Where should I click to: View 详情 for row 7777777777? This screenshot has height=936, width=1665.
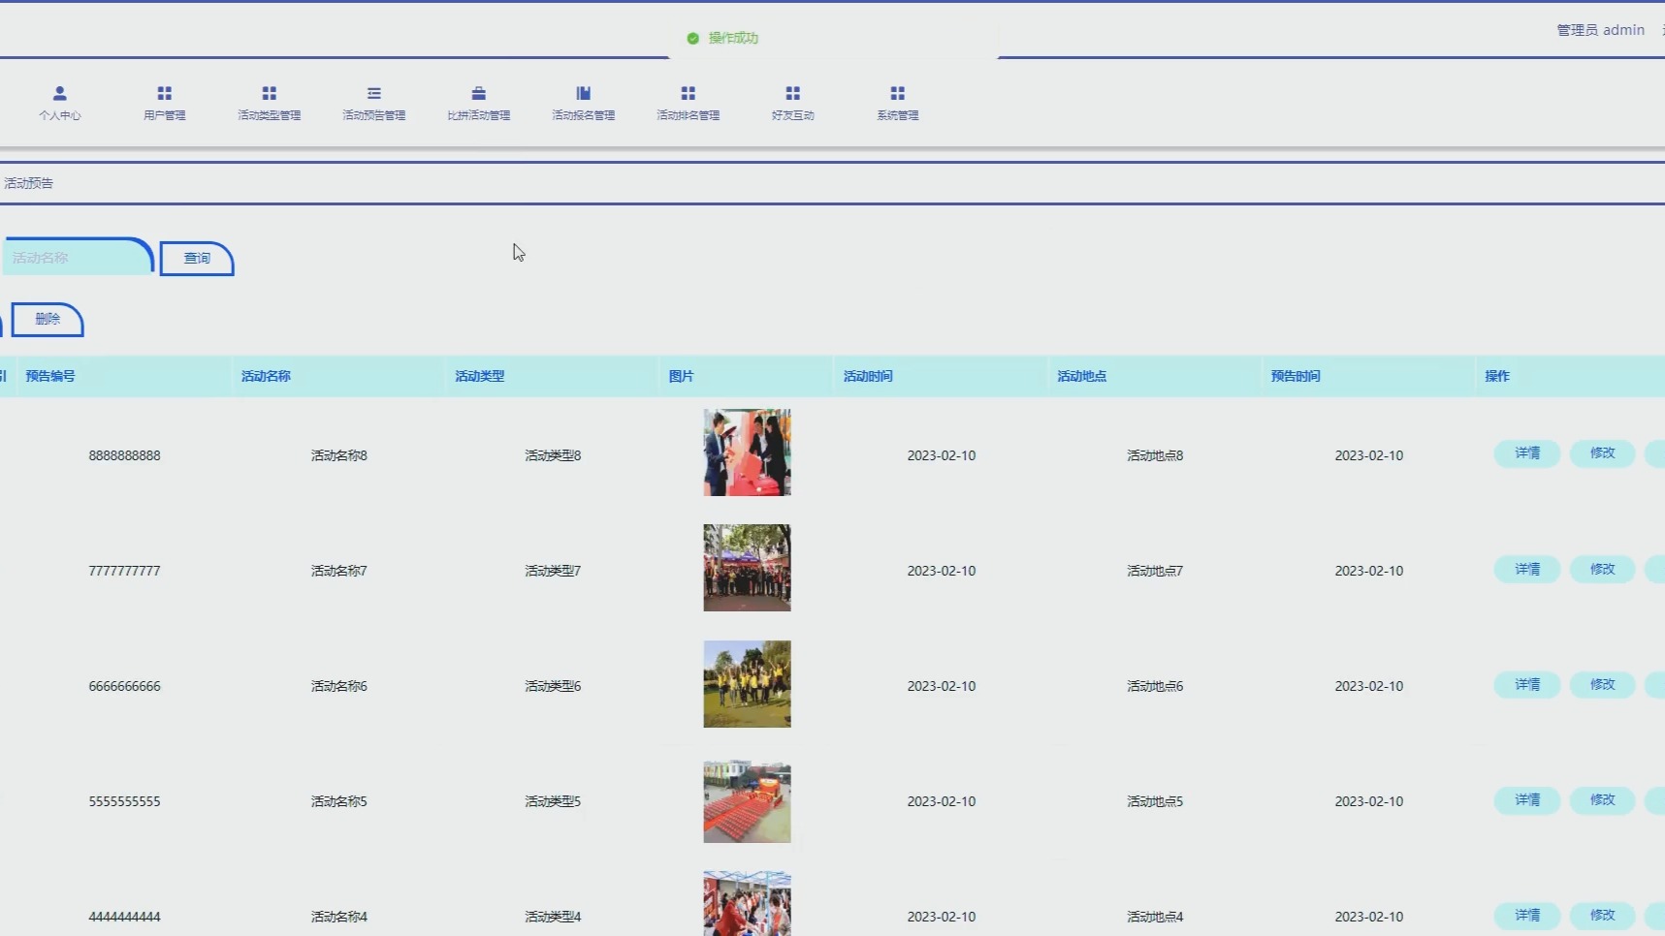(x=1527, y=570)
